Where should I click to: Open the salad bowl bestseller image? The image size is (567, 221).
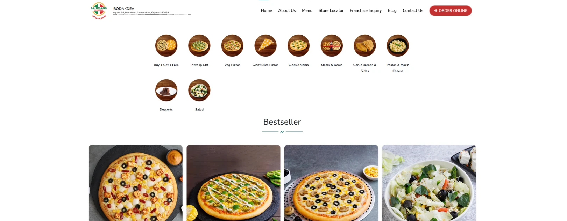pos(429,183)
